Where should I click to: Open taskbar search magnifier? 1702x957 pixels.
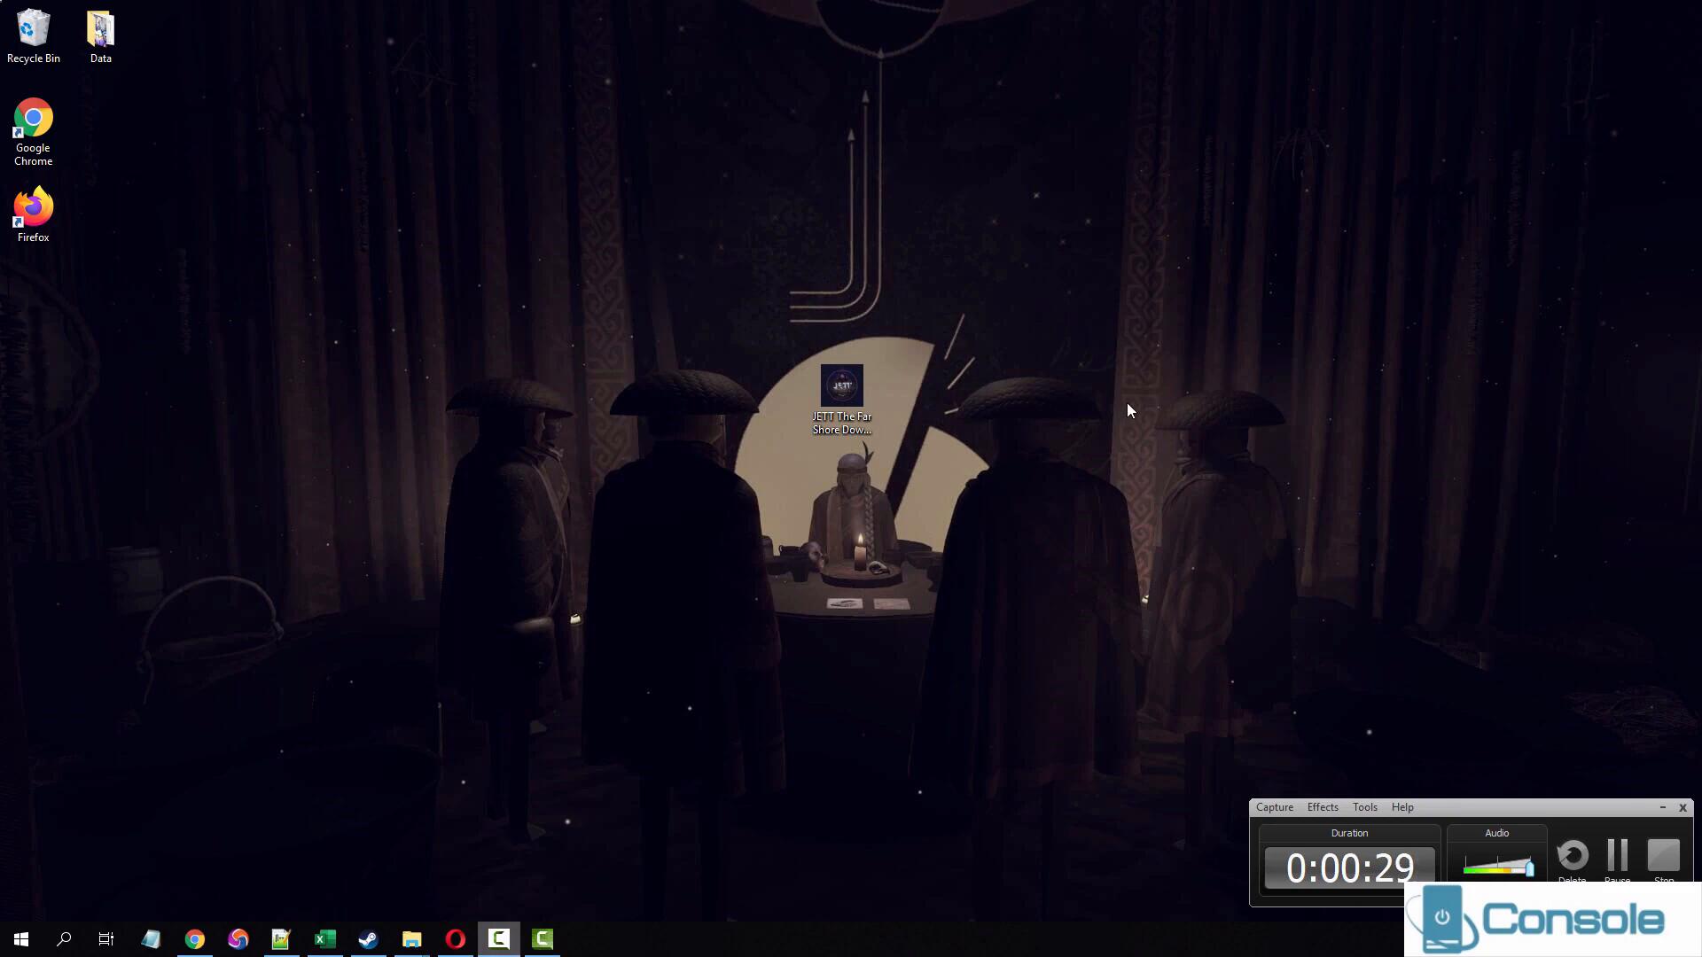64,939
